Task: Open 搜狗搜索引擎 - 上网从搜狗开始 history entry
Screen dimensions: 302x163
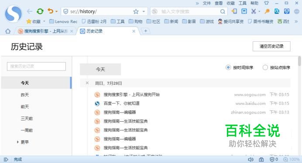Action: pos(131,95)
